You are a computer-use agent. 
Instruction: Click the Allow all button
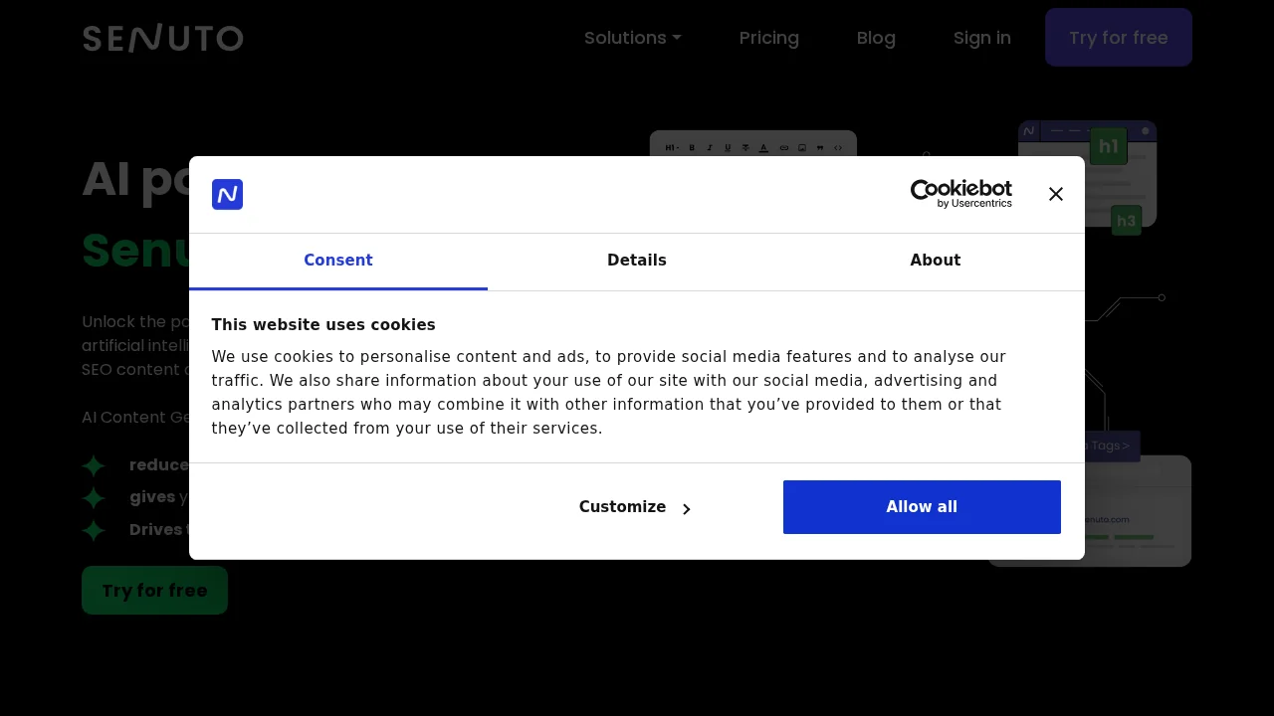pyautogui.click(x=922, y=507)
